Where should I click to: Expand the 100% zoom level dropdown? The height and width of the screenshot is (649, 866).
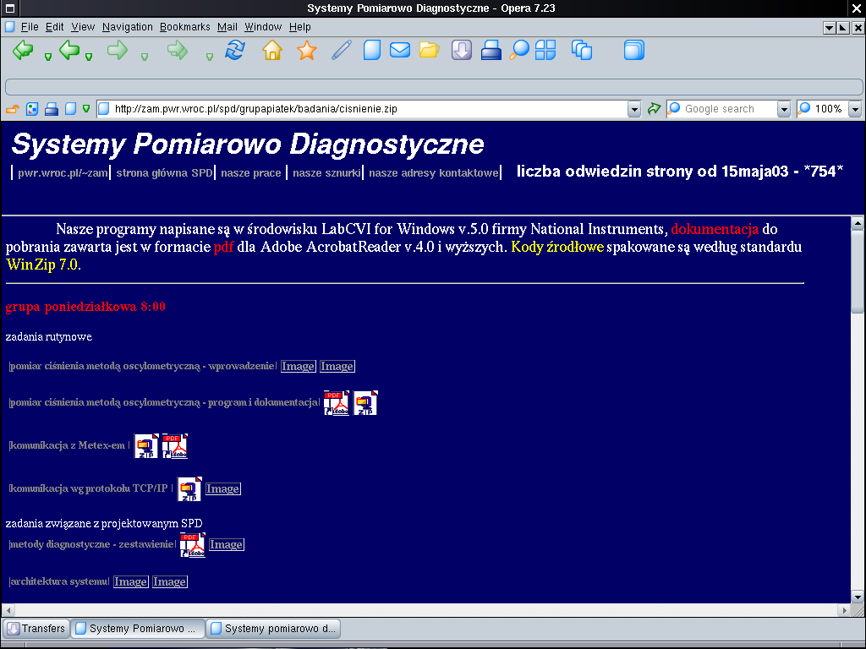(x=854, y=109)
